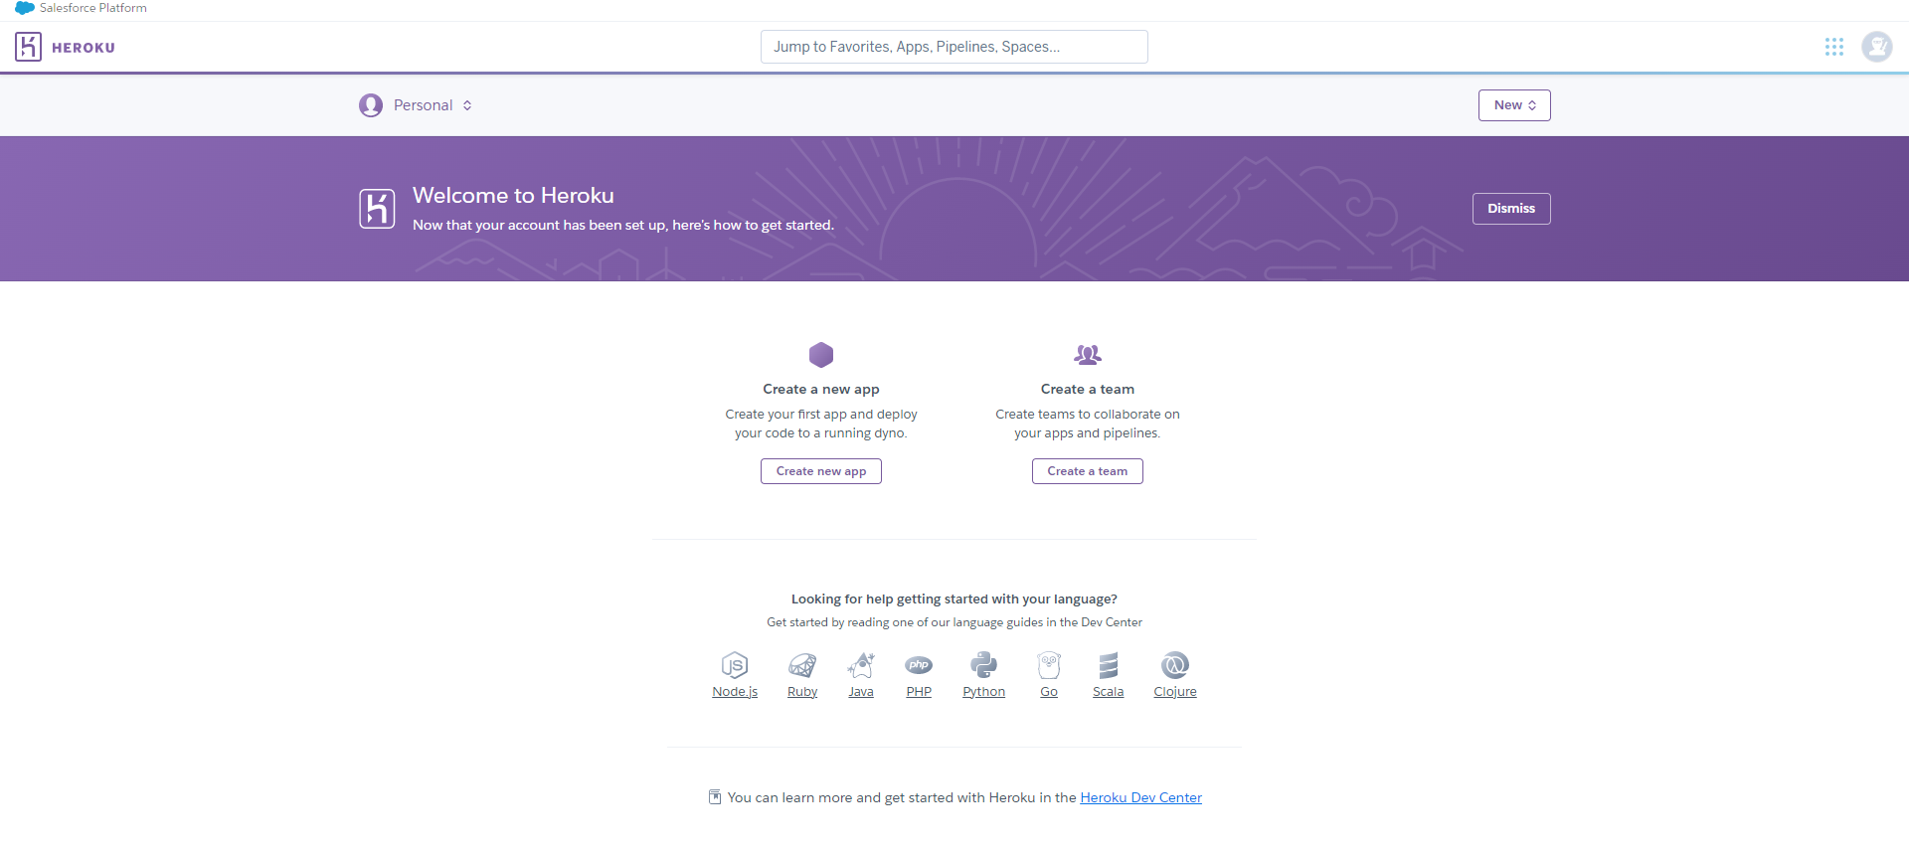This screenshot has height=854, width=1909.
Task: Open the Clojure text link
Action: click(1175, 692)
